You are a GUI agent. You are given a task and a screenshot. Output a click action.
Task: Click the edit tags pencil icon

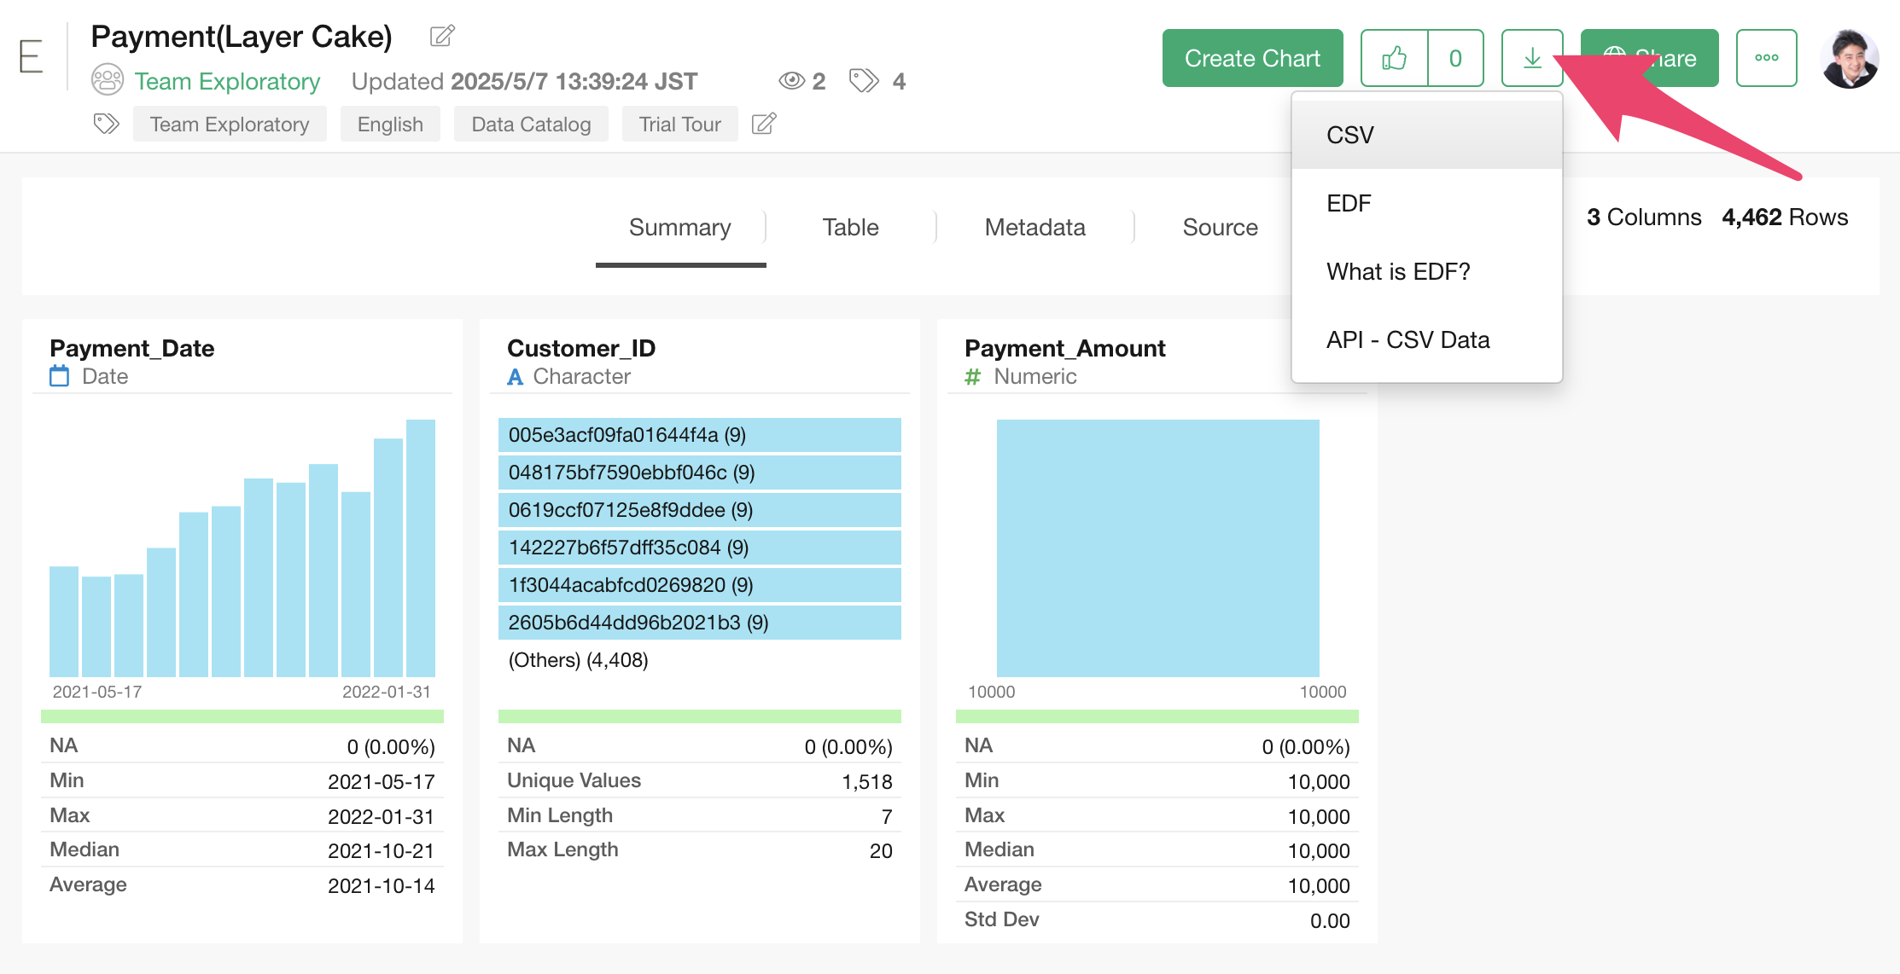pos(763,124)
